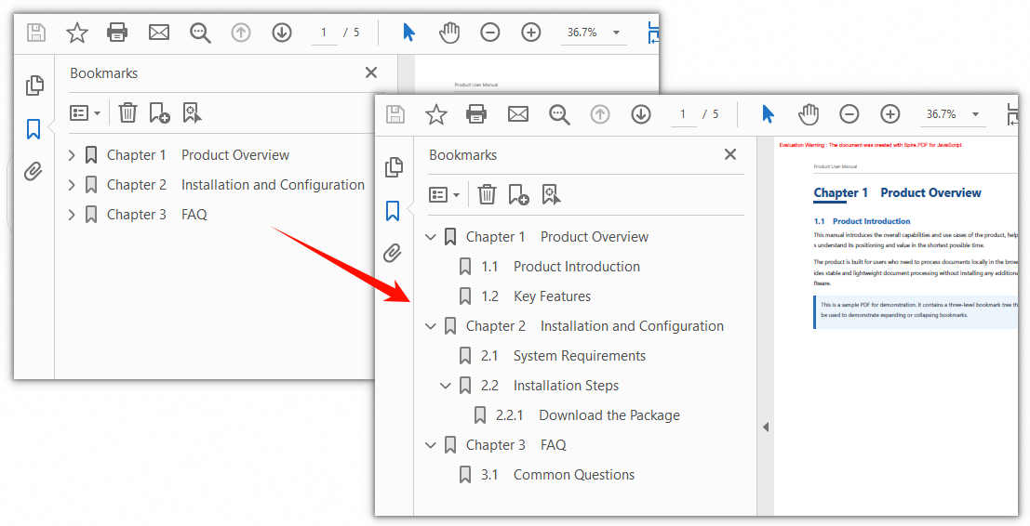Select the Chapter 3 FAQ bookmark in the front window
1030x526 pixels.
[515, 445]
